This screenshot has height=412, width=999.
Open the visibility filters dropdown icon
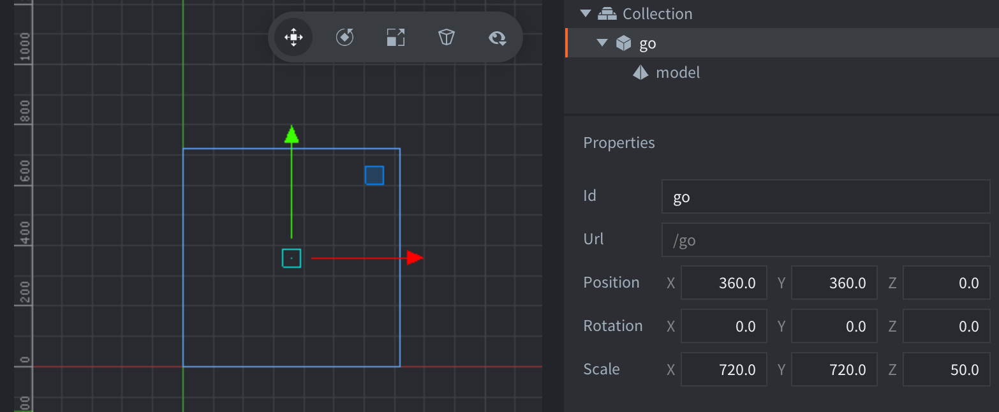(x=498, y=38)
